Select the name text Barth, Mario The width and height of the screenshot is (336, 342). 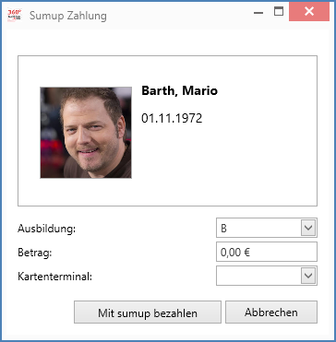pyautogui.click(x=179, y=91)
